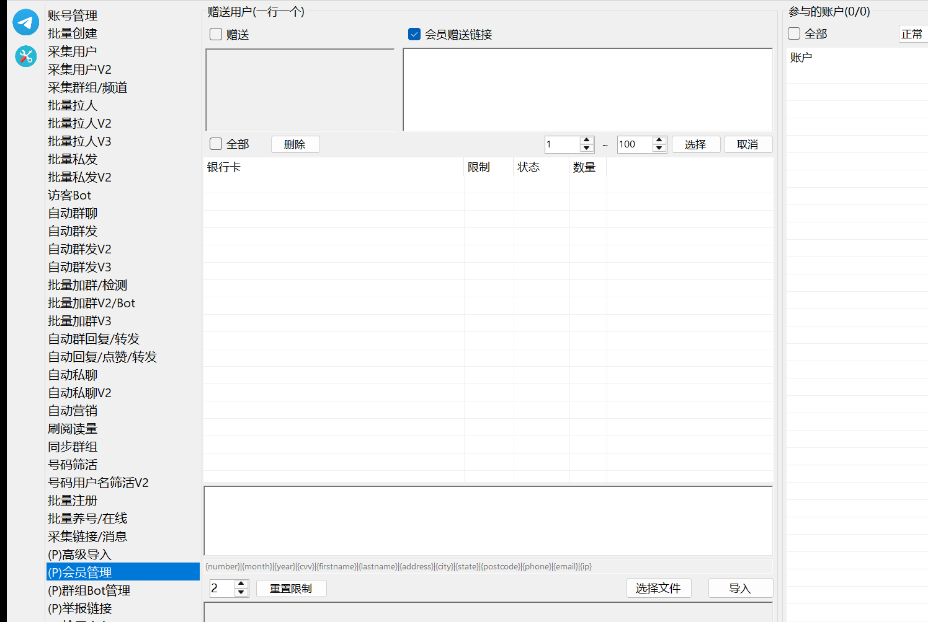
Task: Open the Telegram icon in sidebar
Action: (26, 22)
